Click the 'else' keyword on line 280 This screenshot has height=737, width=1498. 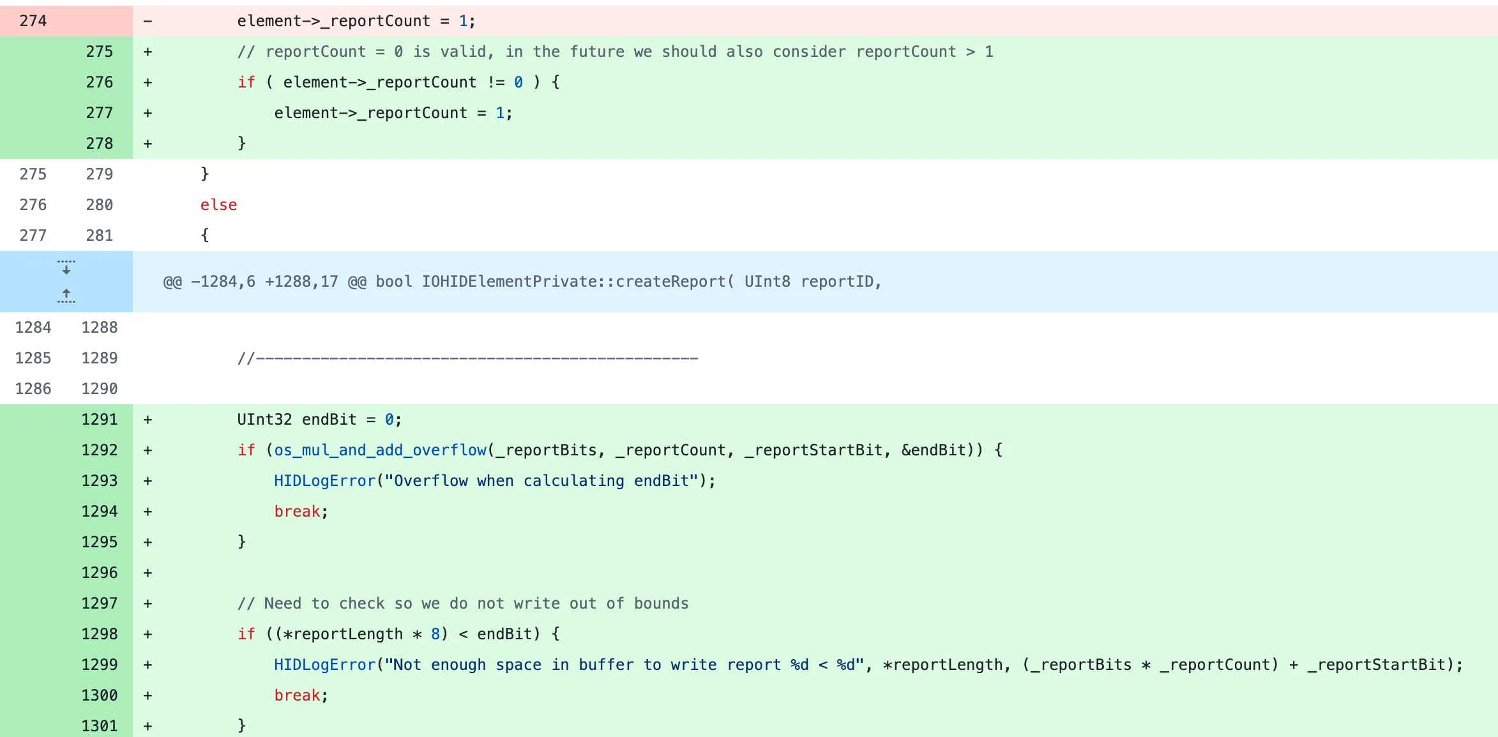[218, 205]
